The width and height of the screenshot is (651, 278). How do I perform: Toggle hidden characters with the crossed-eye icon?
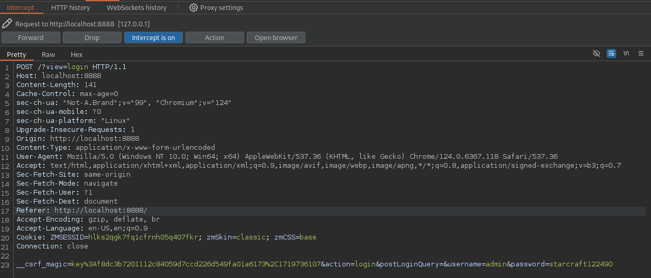(x=597, y=54)
